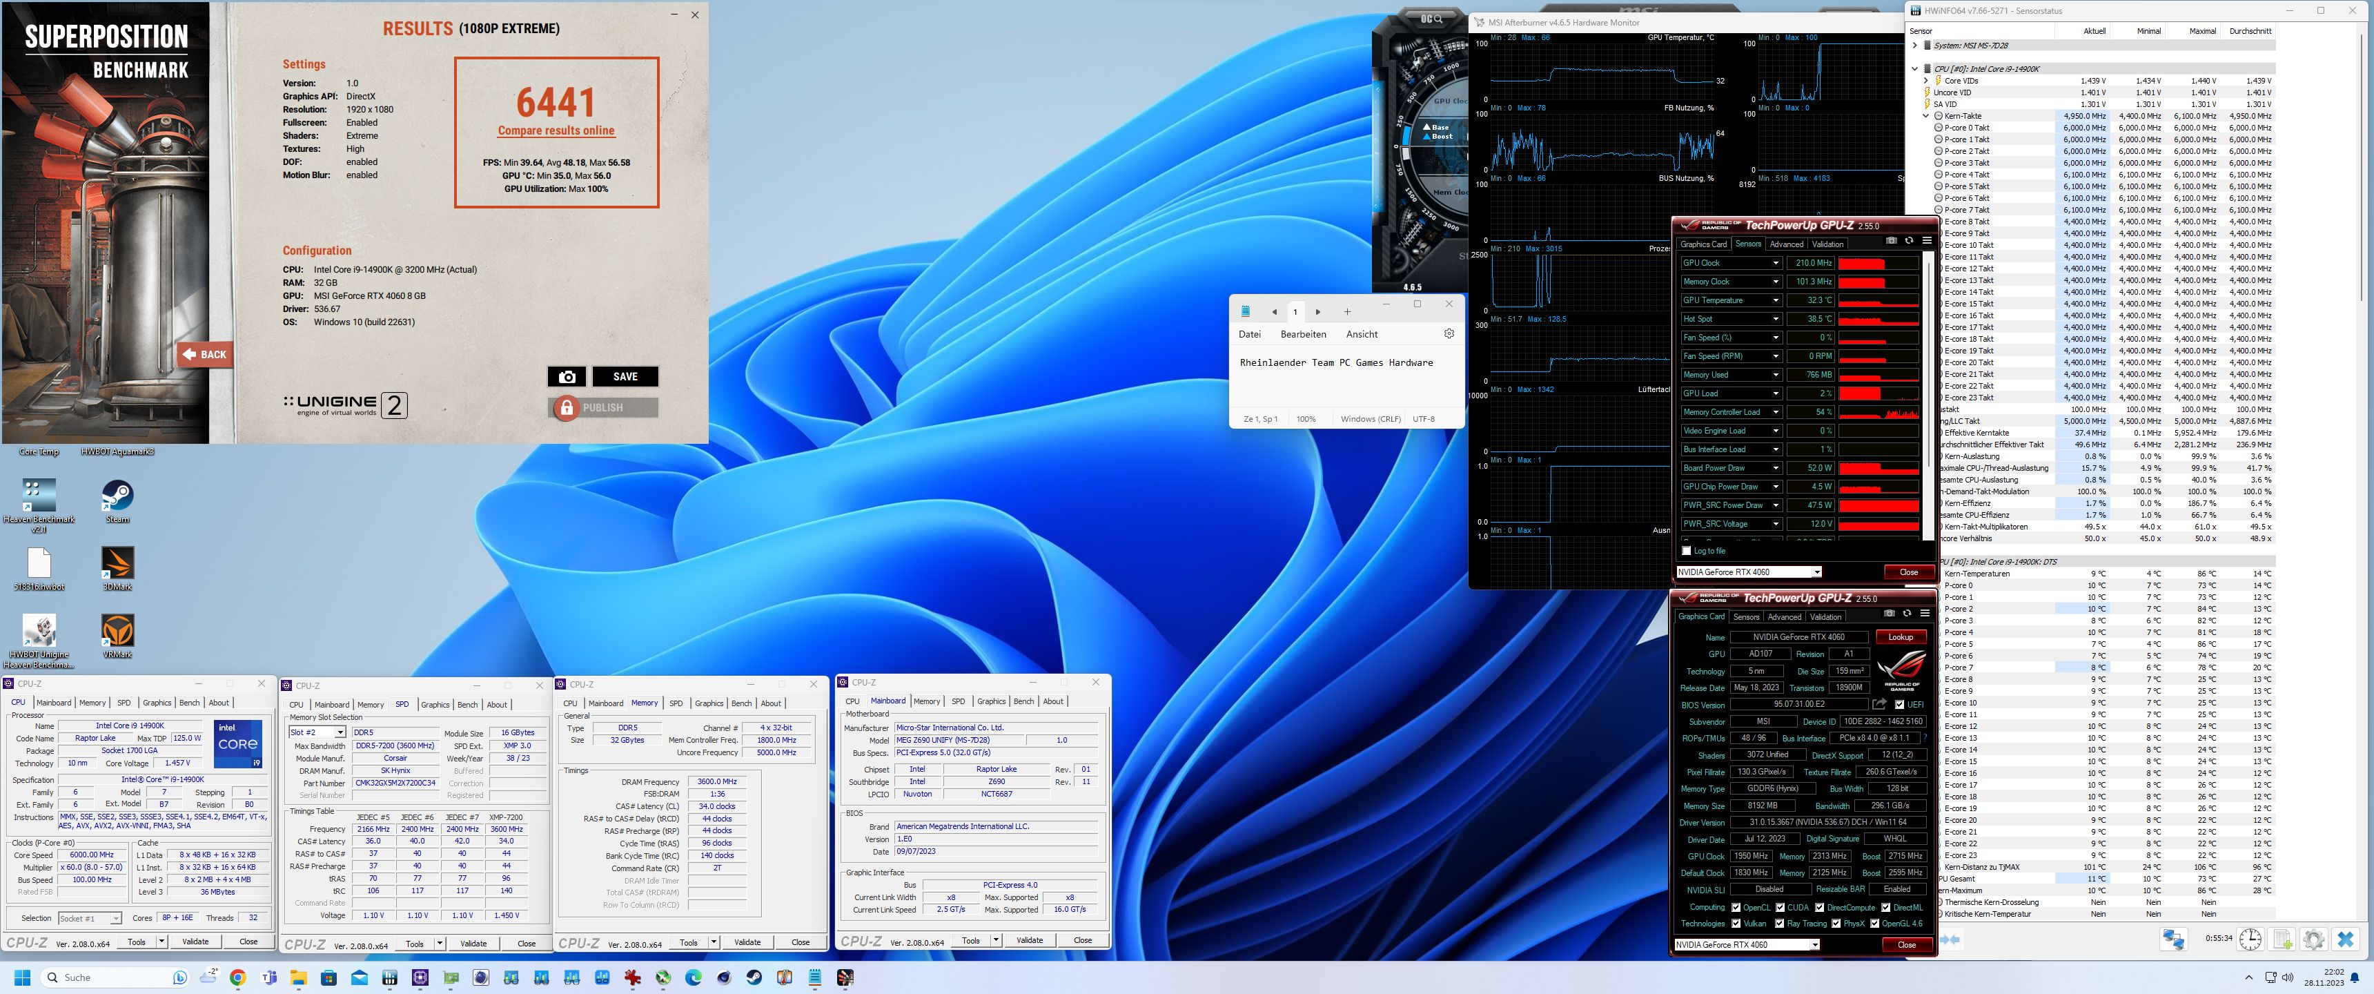Open Notepad settings gear
The width and height of the screenshot is (2374, 994).
1449,334
